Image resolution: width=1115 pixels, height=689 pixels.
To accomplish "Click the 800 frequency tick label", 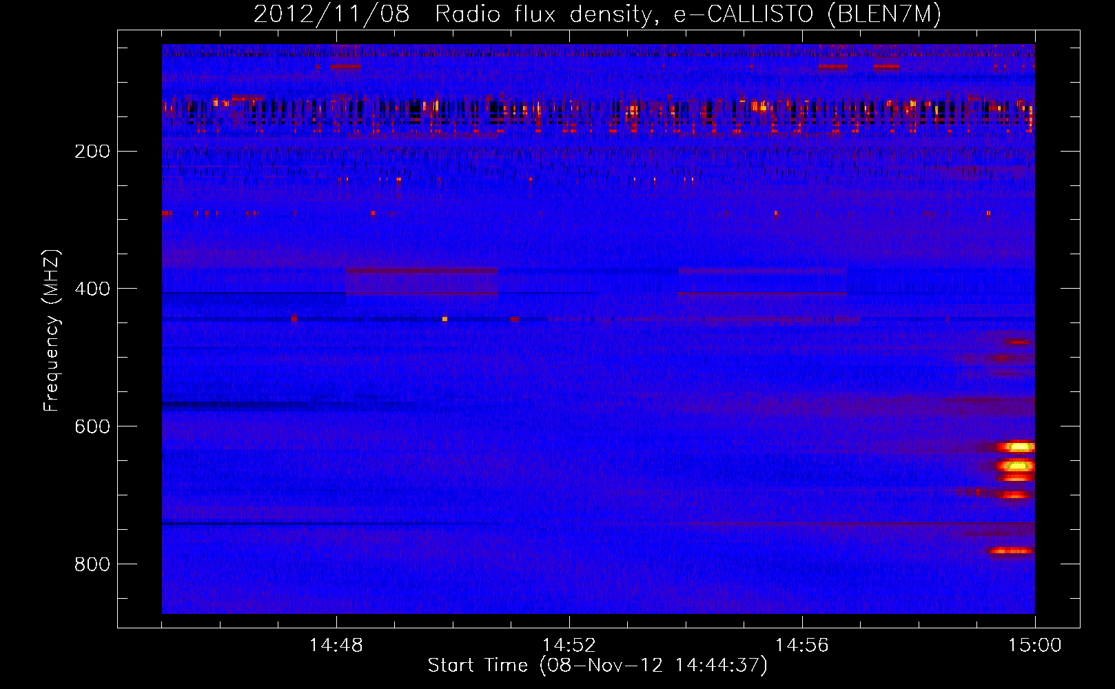I will (92, 564).
